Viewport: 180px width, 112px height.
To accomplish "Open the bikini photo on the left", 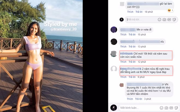I will 41,56.
